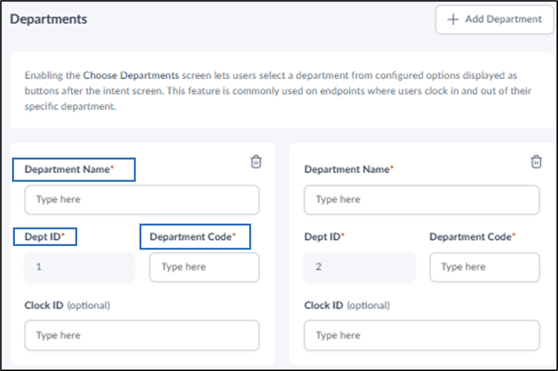The width and height of the screenshot is (558, 371).
Task: Click Department Code field for department 2
Action: 485,267
